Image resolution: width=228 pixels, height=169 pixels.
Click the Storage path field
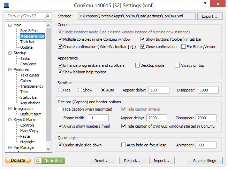[x=136, y=16]
